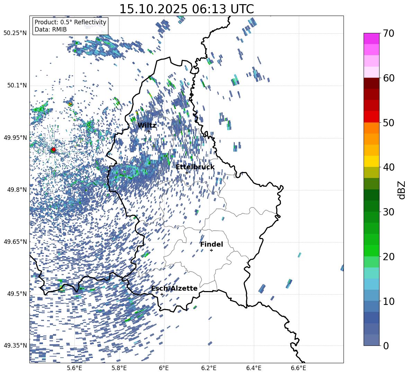Click the 6.6°E longitude label
Image resolution: width=410 pixels, height=375 pixels.
(x=298, y=368)
